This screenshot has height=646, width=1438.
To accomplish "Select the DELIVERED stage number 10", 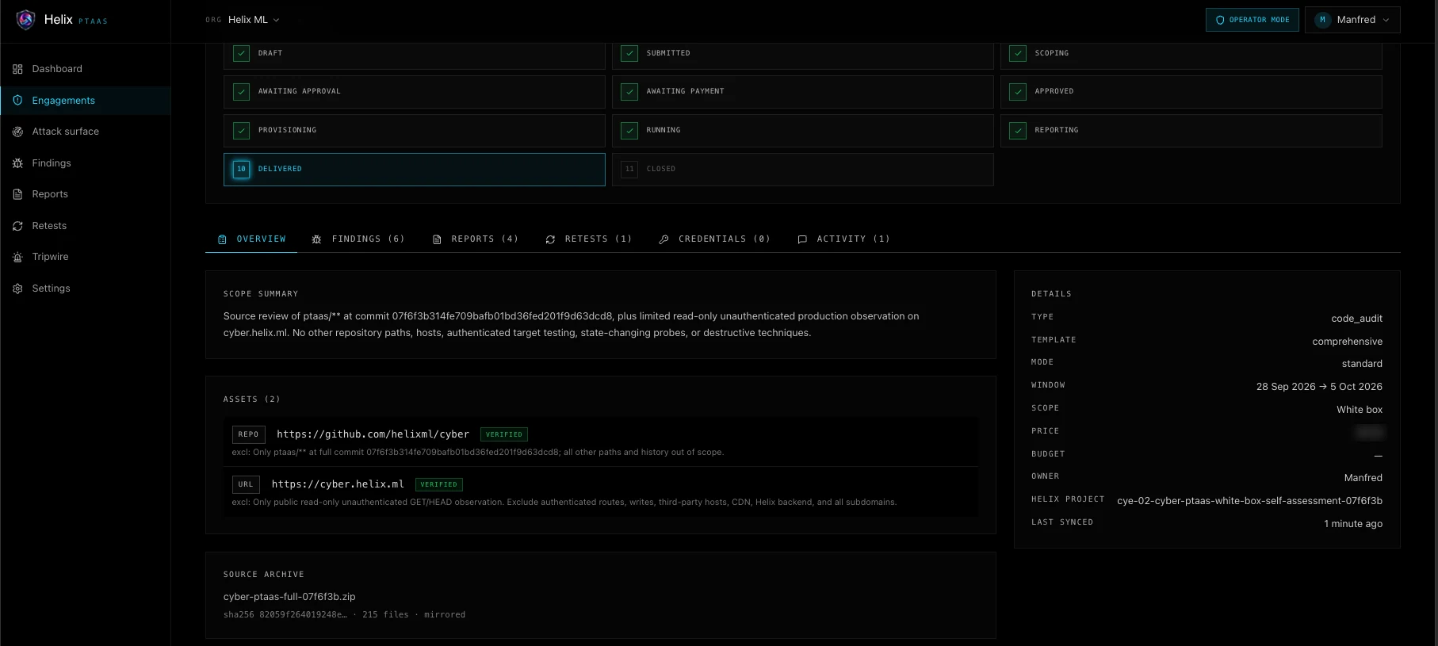I will [242, 169].
